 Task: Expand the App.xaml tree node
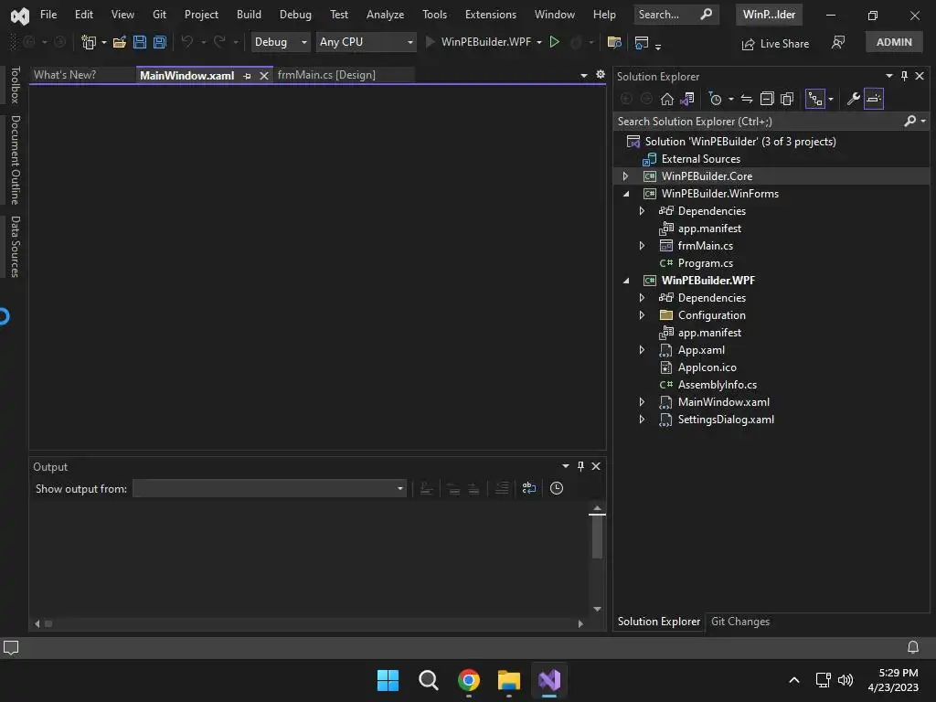[642, 350]
